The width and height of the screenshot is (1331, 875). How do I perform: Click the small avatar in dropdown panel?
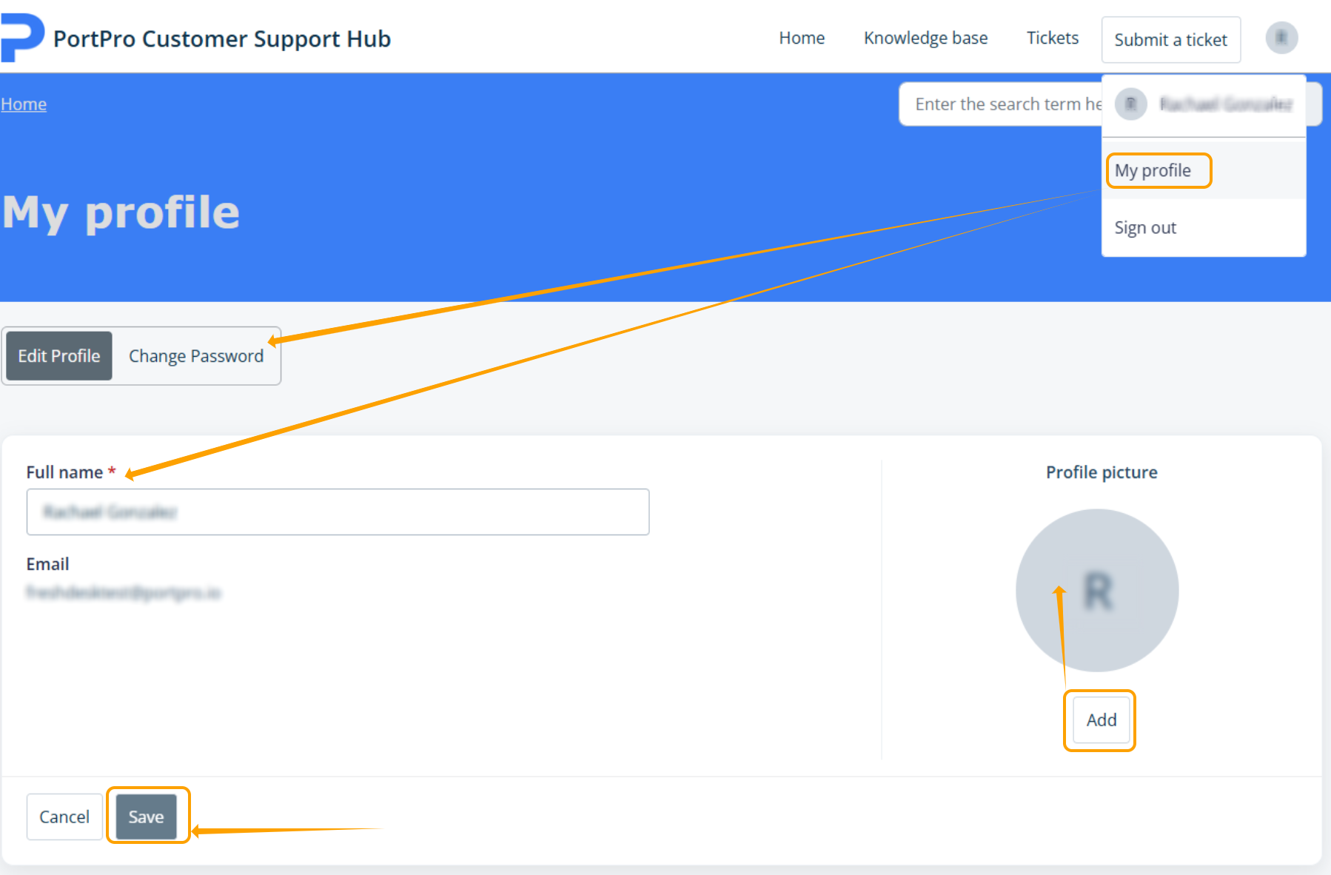[x=1130, y=104]
